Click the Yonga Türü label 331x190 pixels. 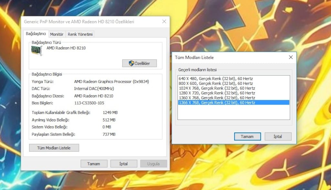[42, 82]
